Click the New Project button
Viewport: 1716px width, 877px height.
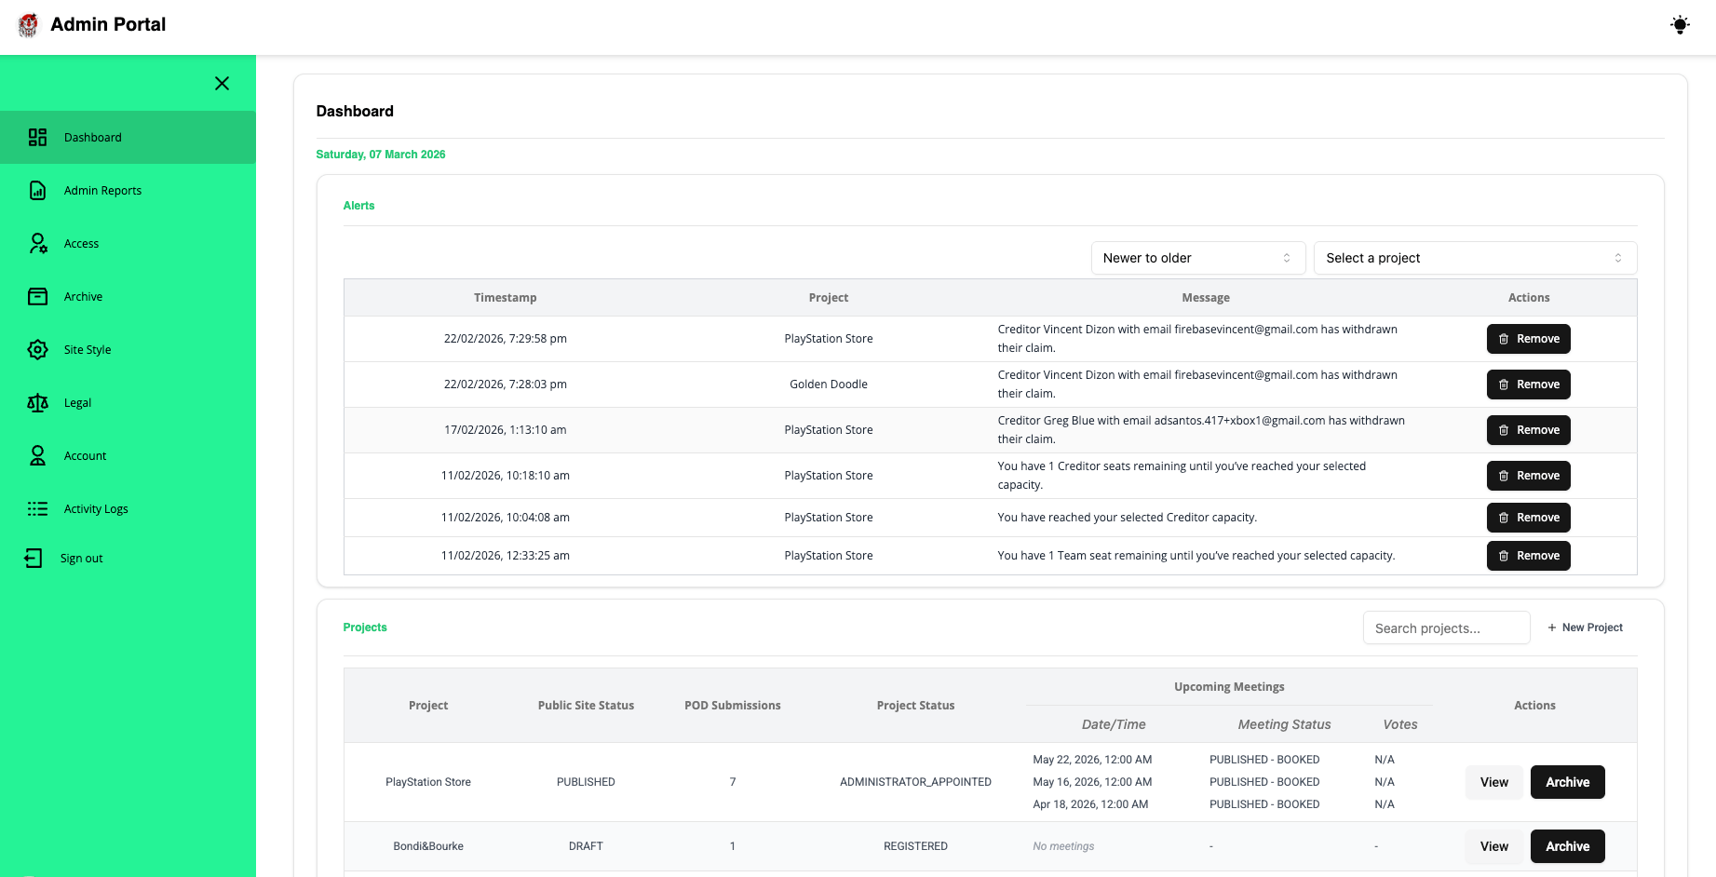click(1585, 627)
